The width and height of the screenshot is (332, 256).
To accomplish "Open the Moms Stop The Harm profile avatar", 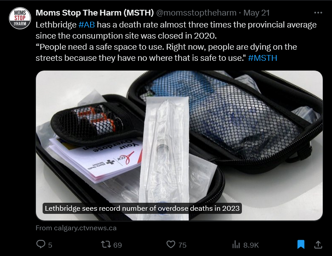I will [x=20, y=18].
